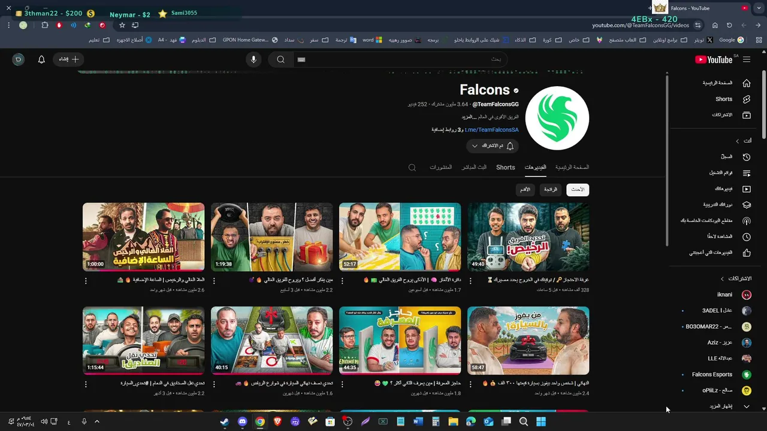The height and width of the screenshot is (431, 767).
Task: Switch to Posts (المنشورات) tab
Action: (440, 167)
